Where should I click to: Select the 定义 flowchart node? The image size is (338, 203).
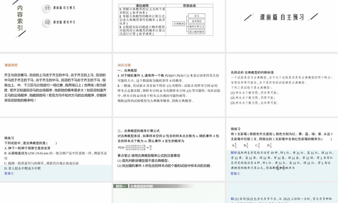pos(196,16)
